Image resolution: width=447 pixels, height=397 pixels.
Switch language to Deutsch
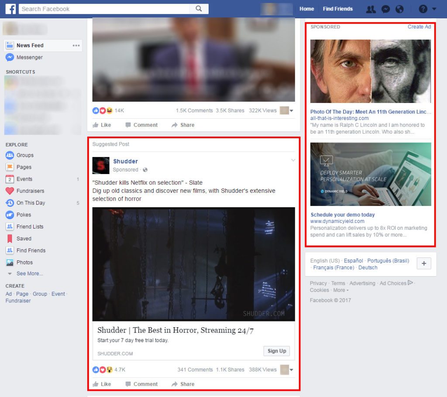(x=368, y=267)
